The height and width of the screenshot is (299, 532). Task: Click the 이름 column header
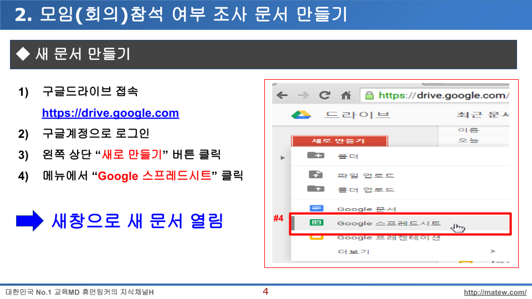click(x=468, y=130)
